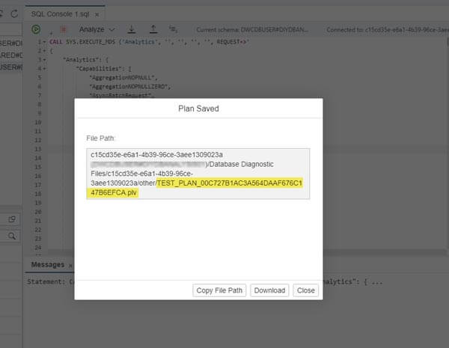Click the Connected to label in toolbar

coord(388,29)
